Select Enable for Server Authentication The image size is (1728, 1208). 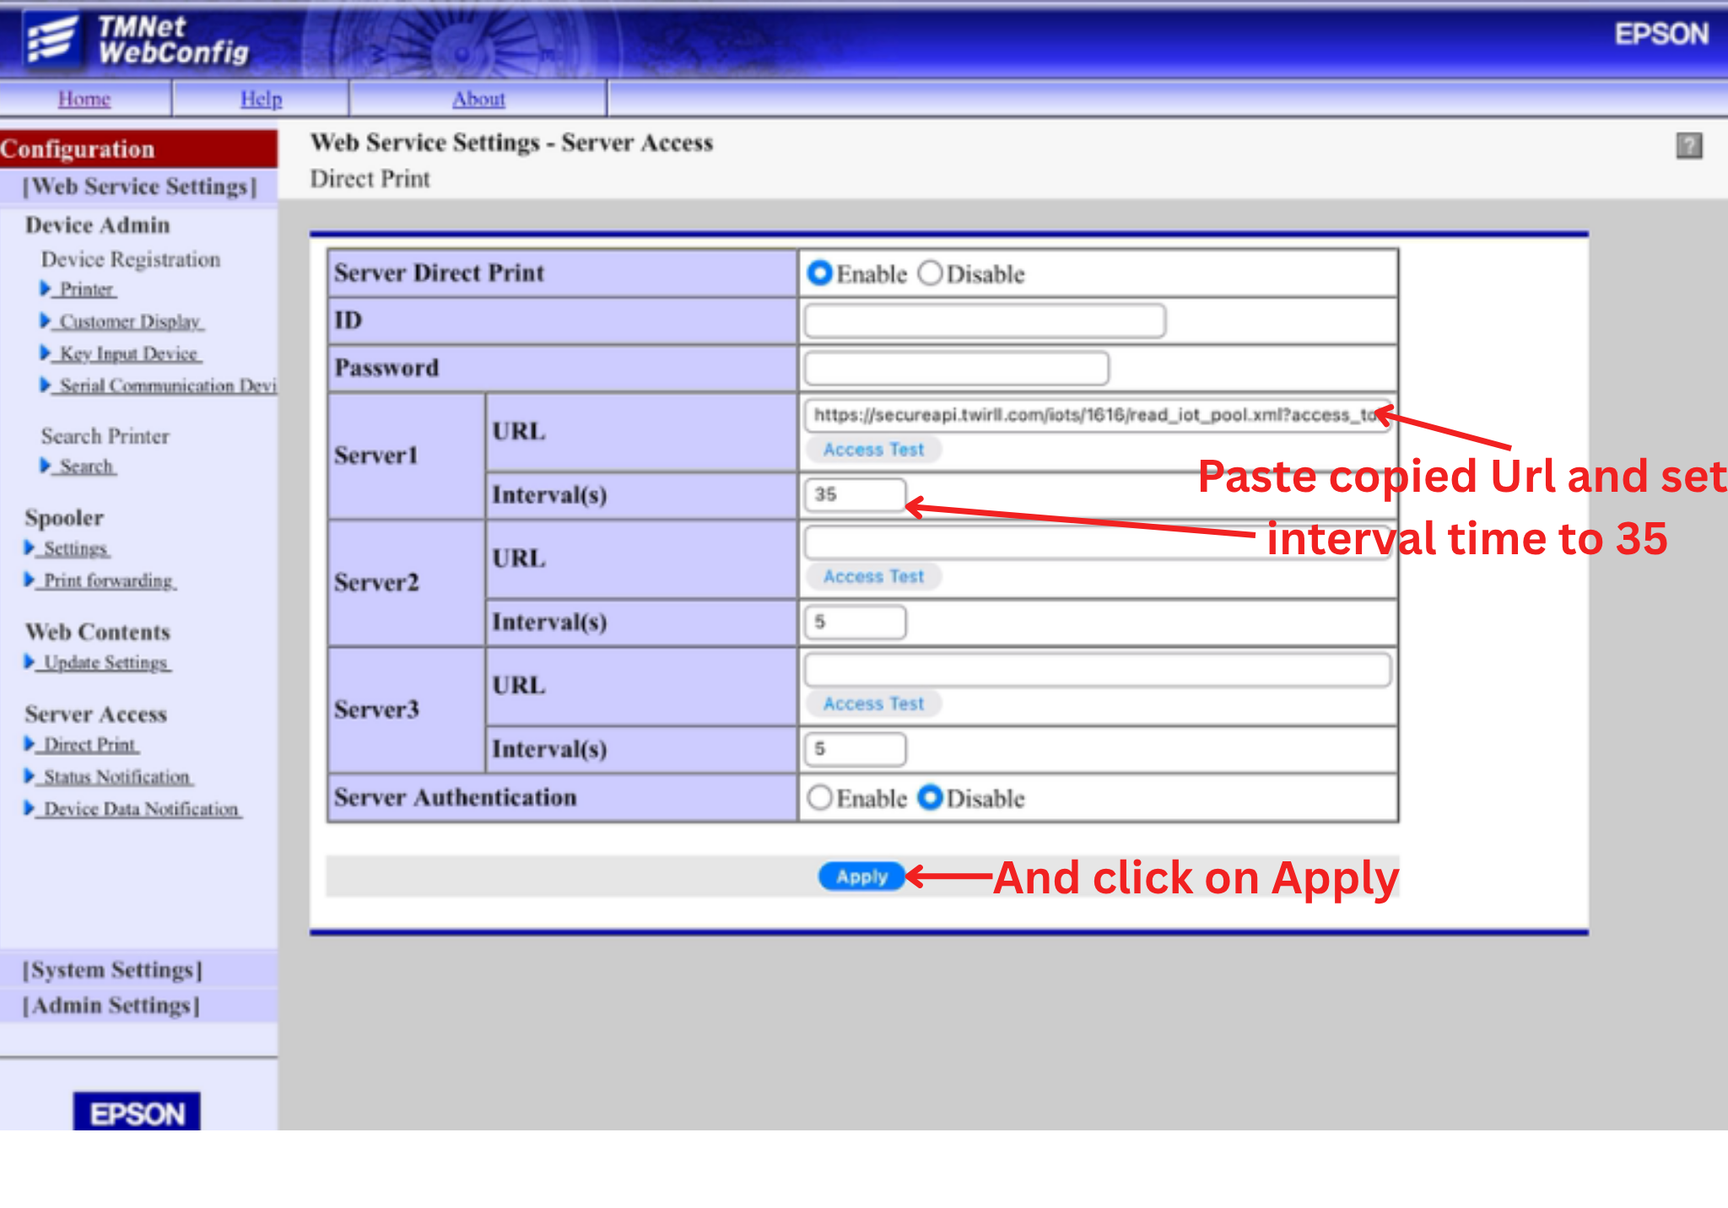pyautogui.click(x=818, y=797)
